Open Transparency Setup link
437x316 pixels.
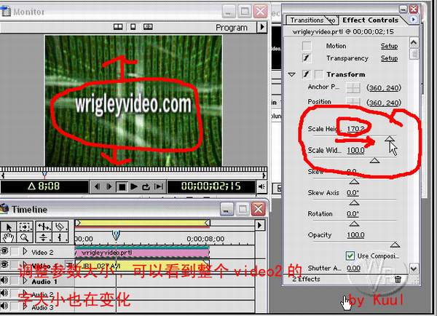coord(389,58)
